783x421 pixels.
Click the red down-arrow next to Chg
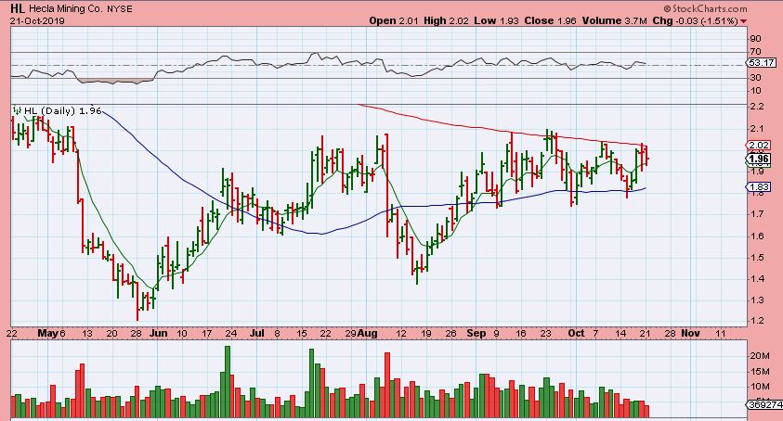744,21
